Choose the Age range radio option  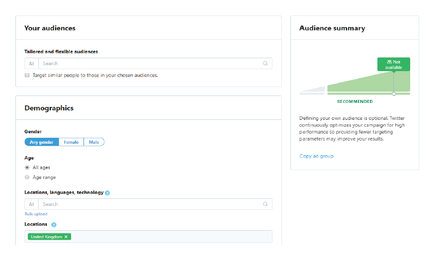[27, 178]
